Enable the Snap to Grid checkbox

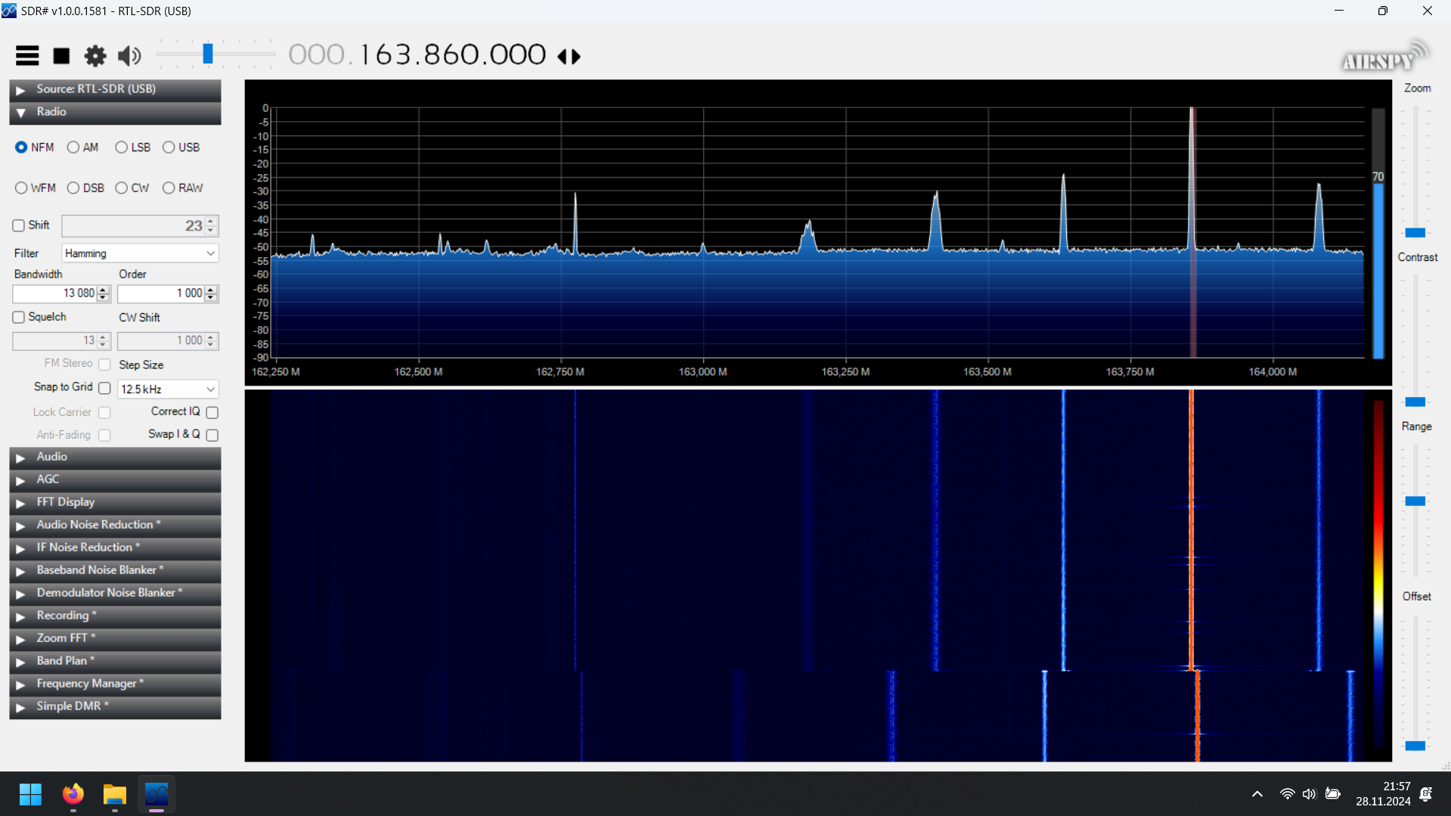click(x=104, y=388)
